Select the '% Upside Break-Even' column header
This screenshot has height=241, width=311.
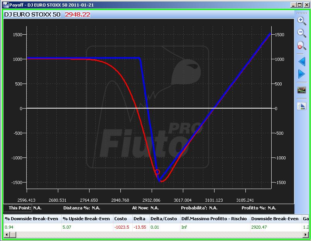tap(86, 219)
